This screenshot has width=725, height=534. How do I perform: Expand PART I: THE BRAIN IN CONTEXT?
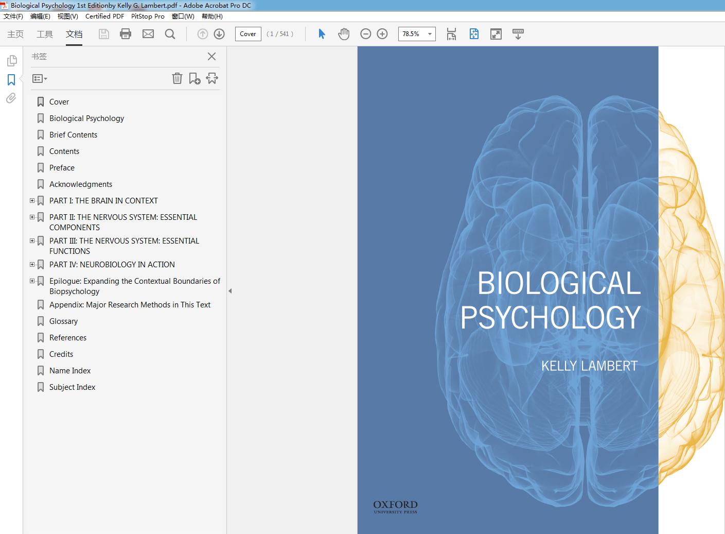click(x=32, y=201)
